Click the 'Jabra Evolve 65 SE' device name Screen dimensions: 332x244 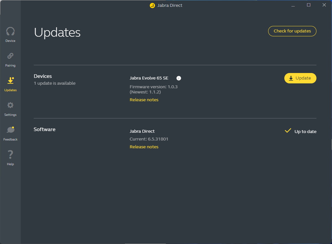(x=149, y=78)
